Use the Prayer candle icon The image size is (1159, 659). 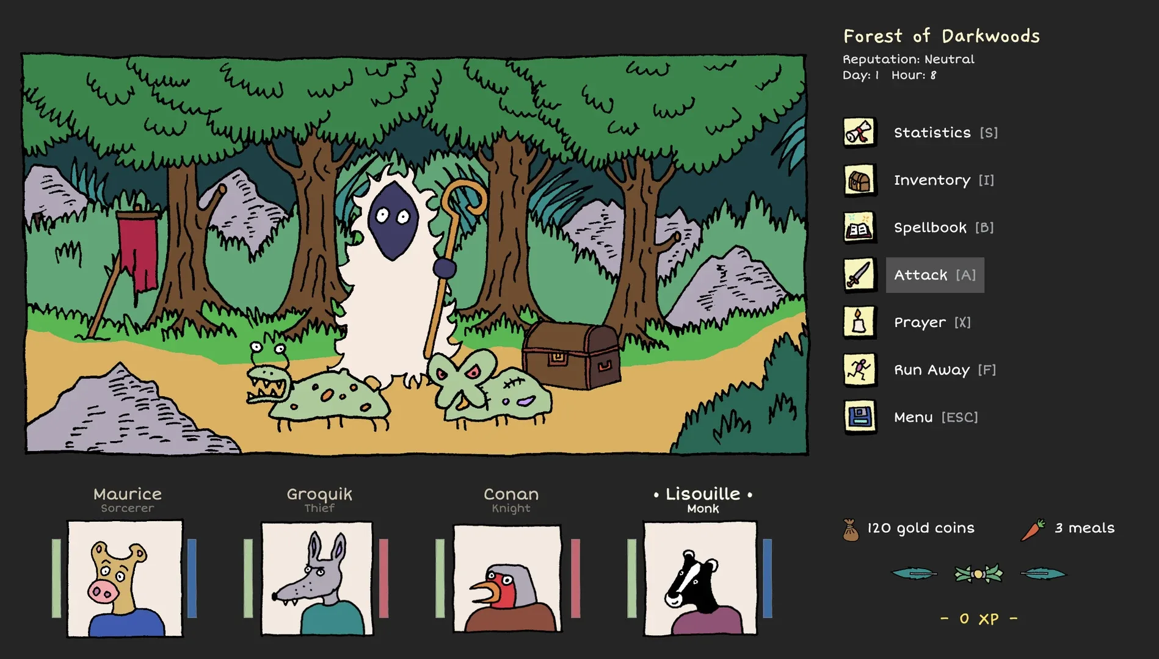tap(859, 322)
